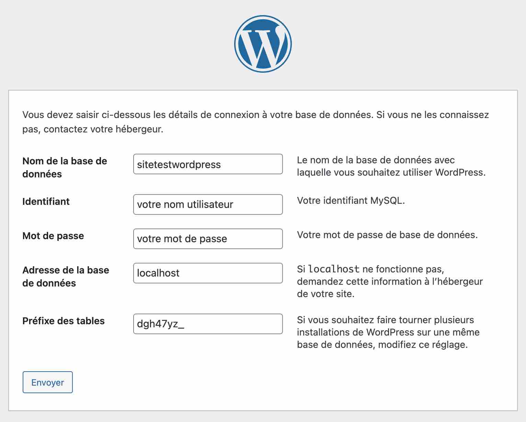
Task: Click the Envoyer button
Action: point(47,382)
